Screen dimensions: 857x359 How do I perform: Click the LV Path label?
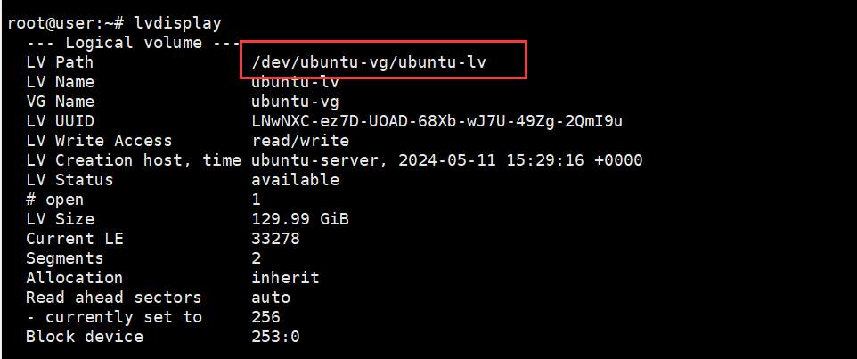[x=60, y=62]
